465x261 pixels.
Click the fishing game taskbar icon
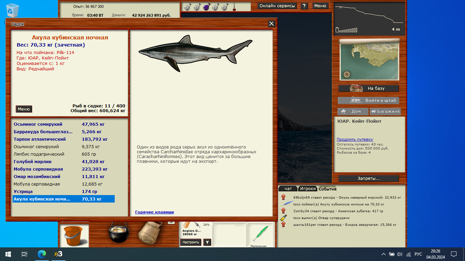pos(58,254)
